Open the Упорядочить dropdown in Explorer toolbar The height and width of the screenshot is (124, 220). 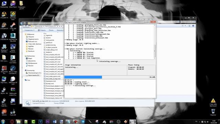(x=29, y=30)
